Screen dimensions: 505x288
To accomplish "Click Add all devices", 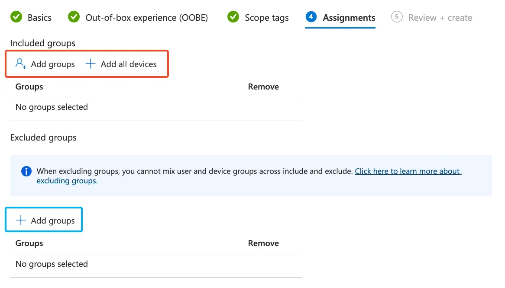I will tap(121, 64).
